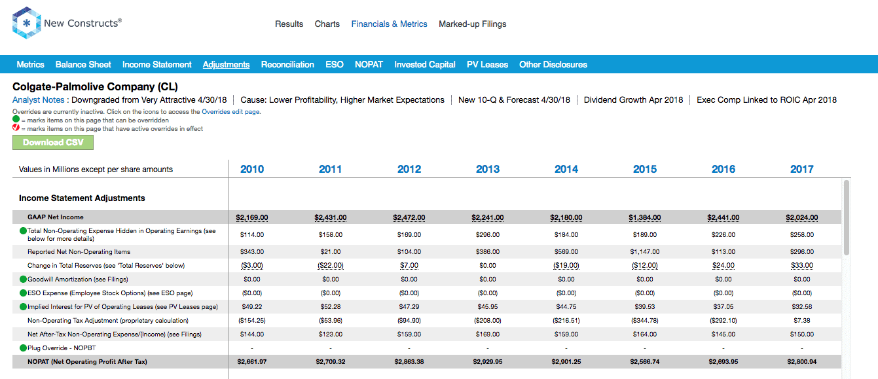Viewport: 878px width, 379px height.
Task: Switch to the ESO tab
Action: (x=334, y=64)
